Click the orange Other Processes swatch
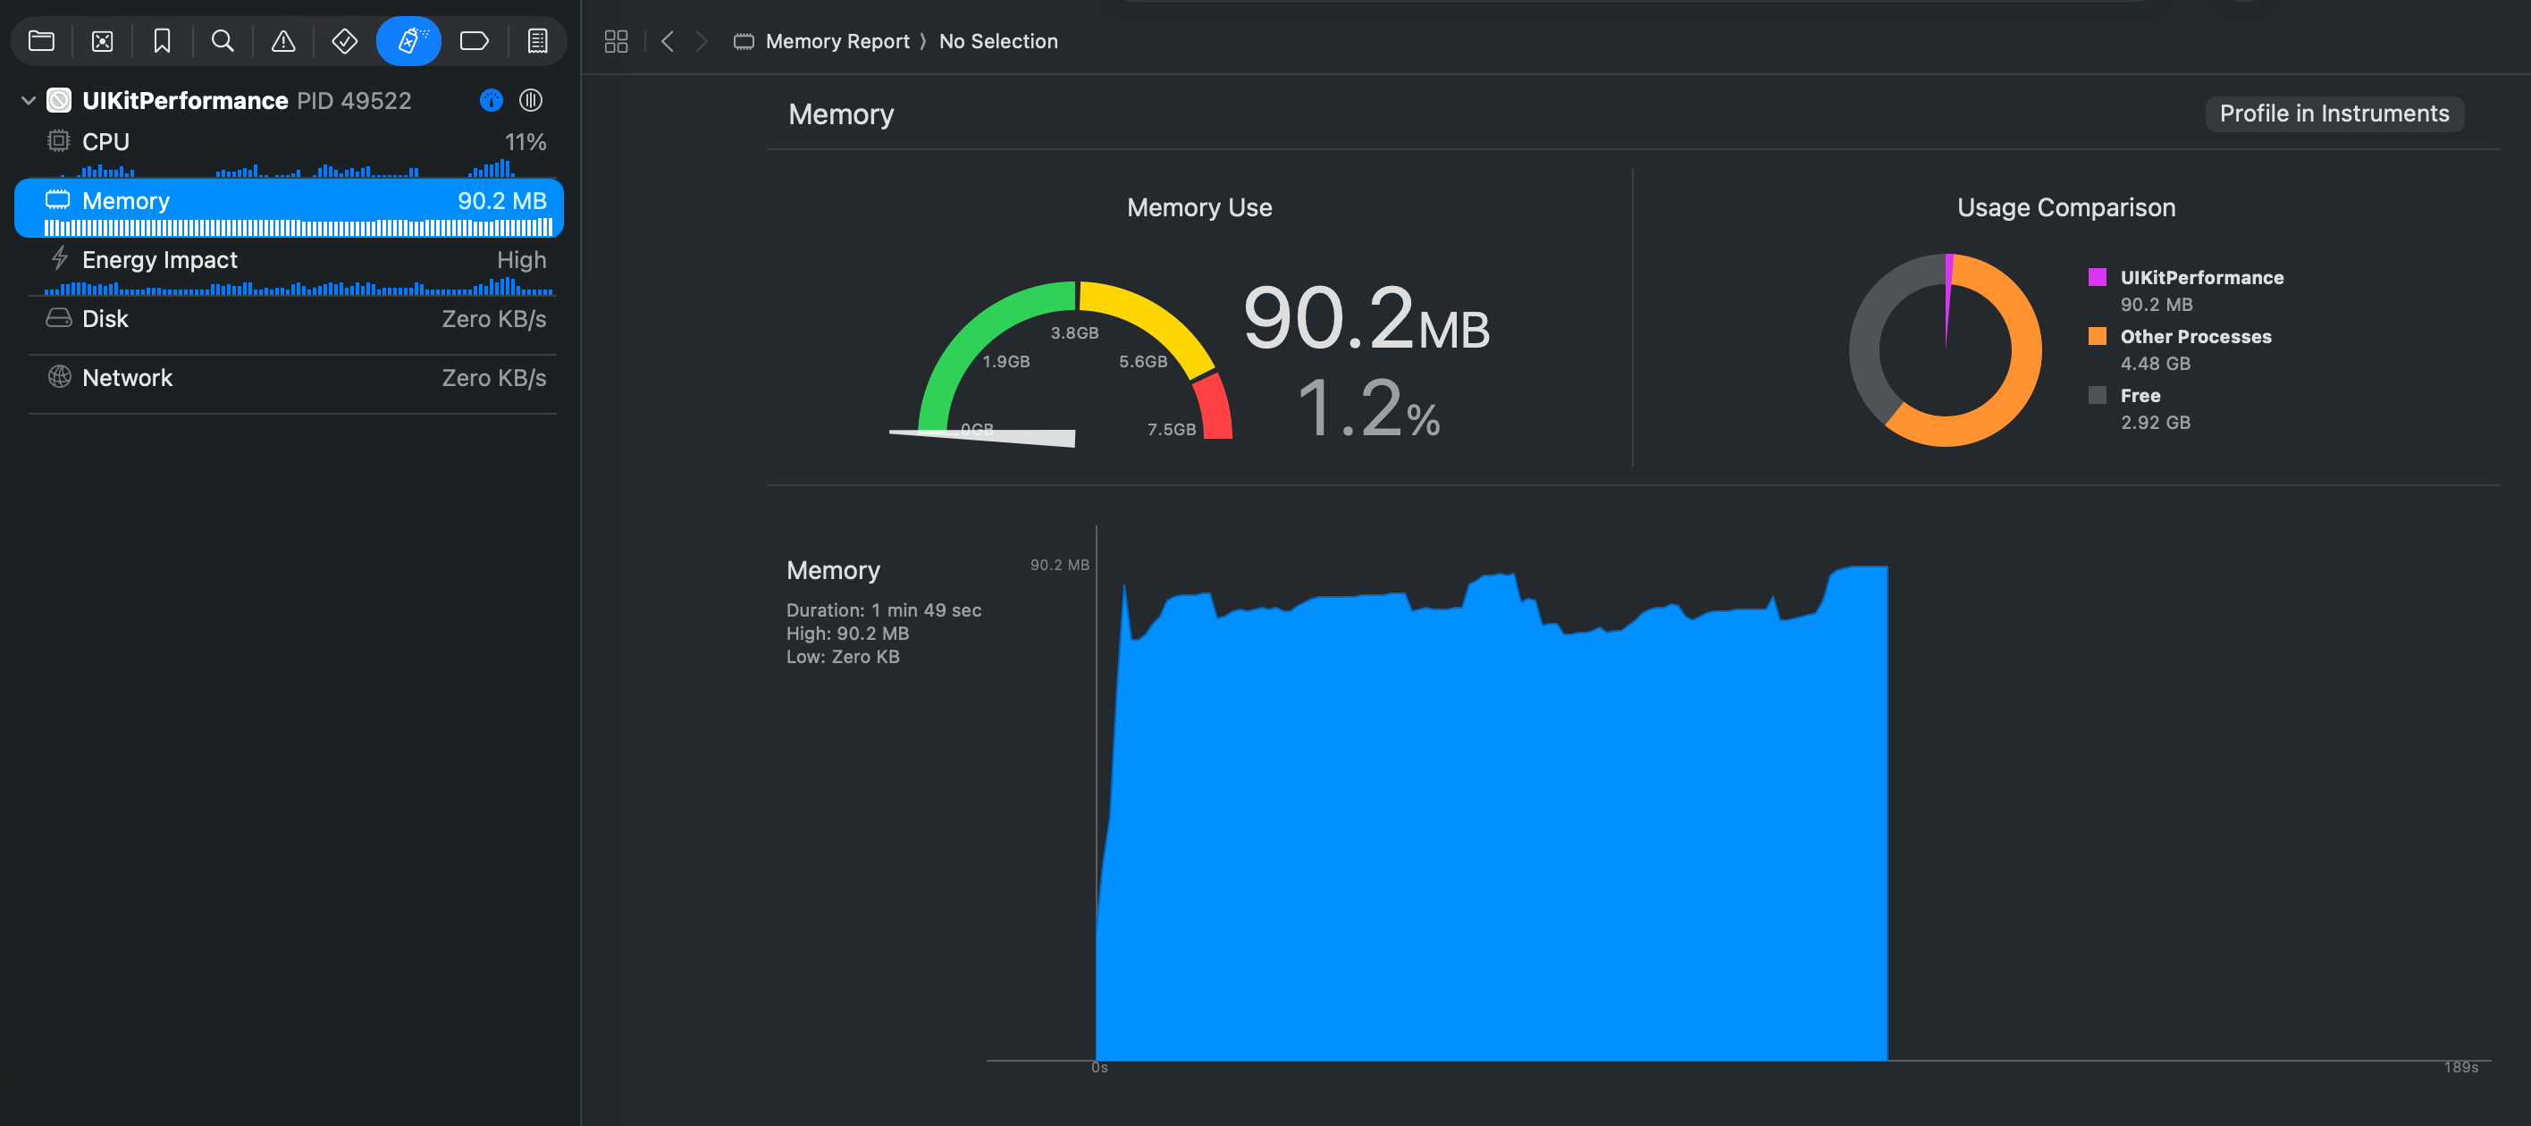This screenshot has height=1126, width=2531. pyautogui.click(x=2097, y=336)
